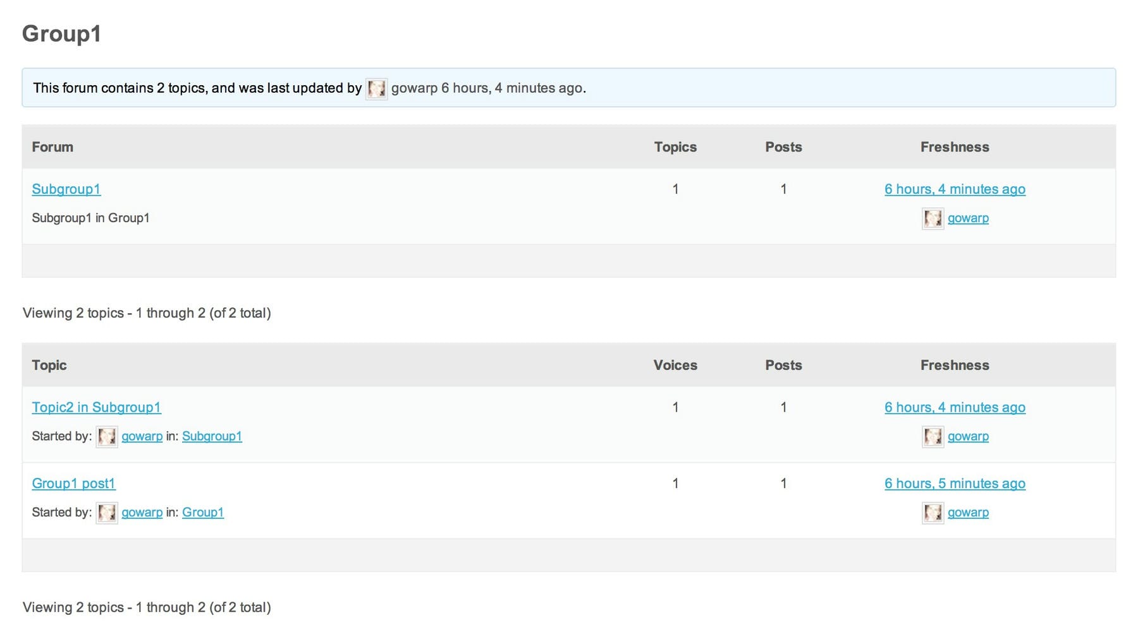Viewport: 1138px width, 637px height.
Task: Click gowarp avatar in Group1 post1 freshness cell
Action: click(933, 513)
